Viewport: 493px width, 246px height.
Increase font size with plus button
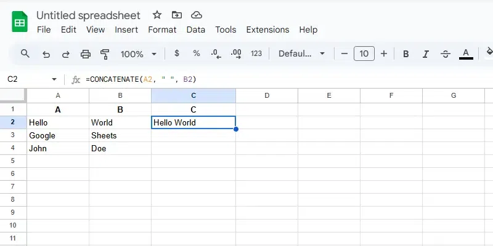click(384, 54)
